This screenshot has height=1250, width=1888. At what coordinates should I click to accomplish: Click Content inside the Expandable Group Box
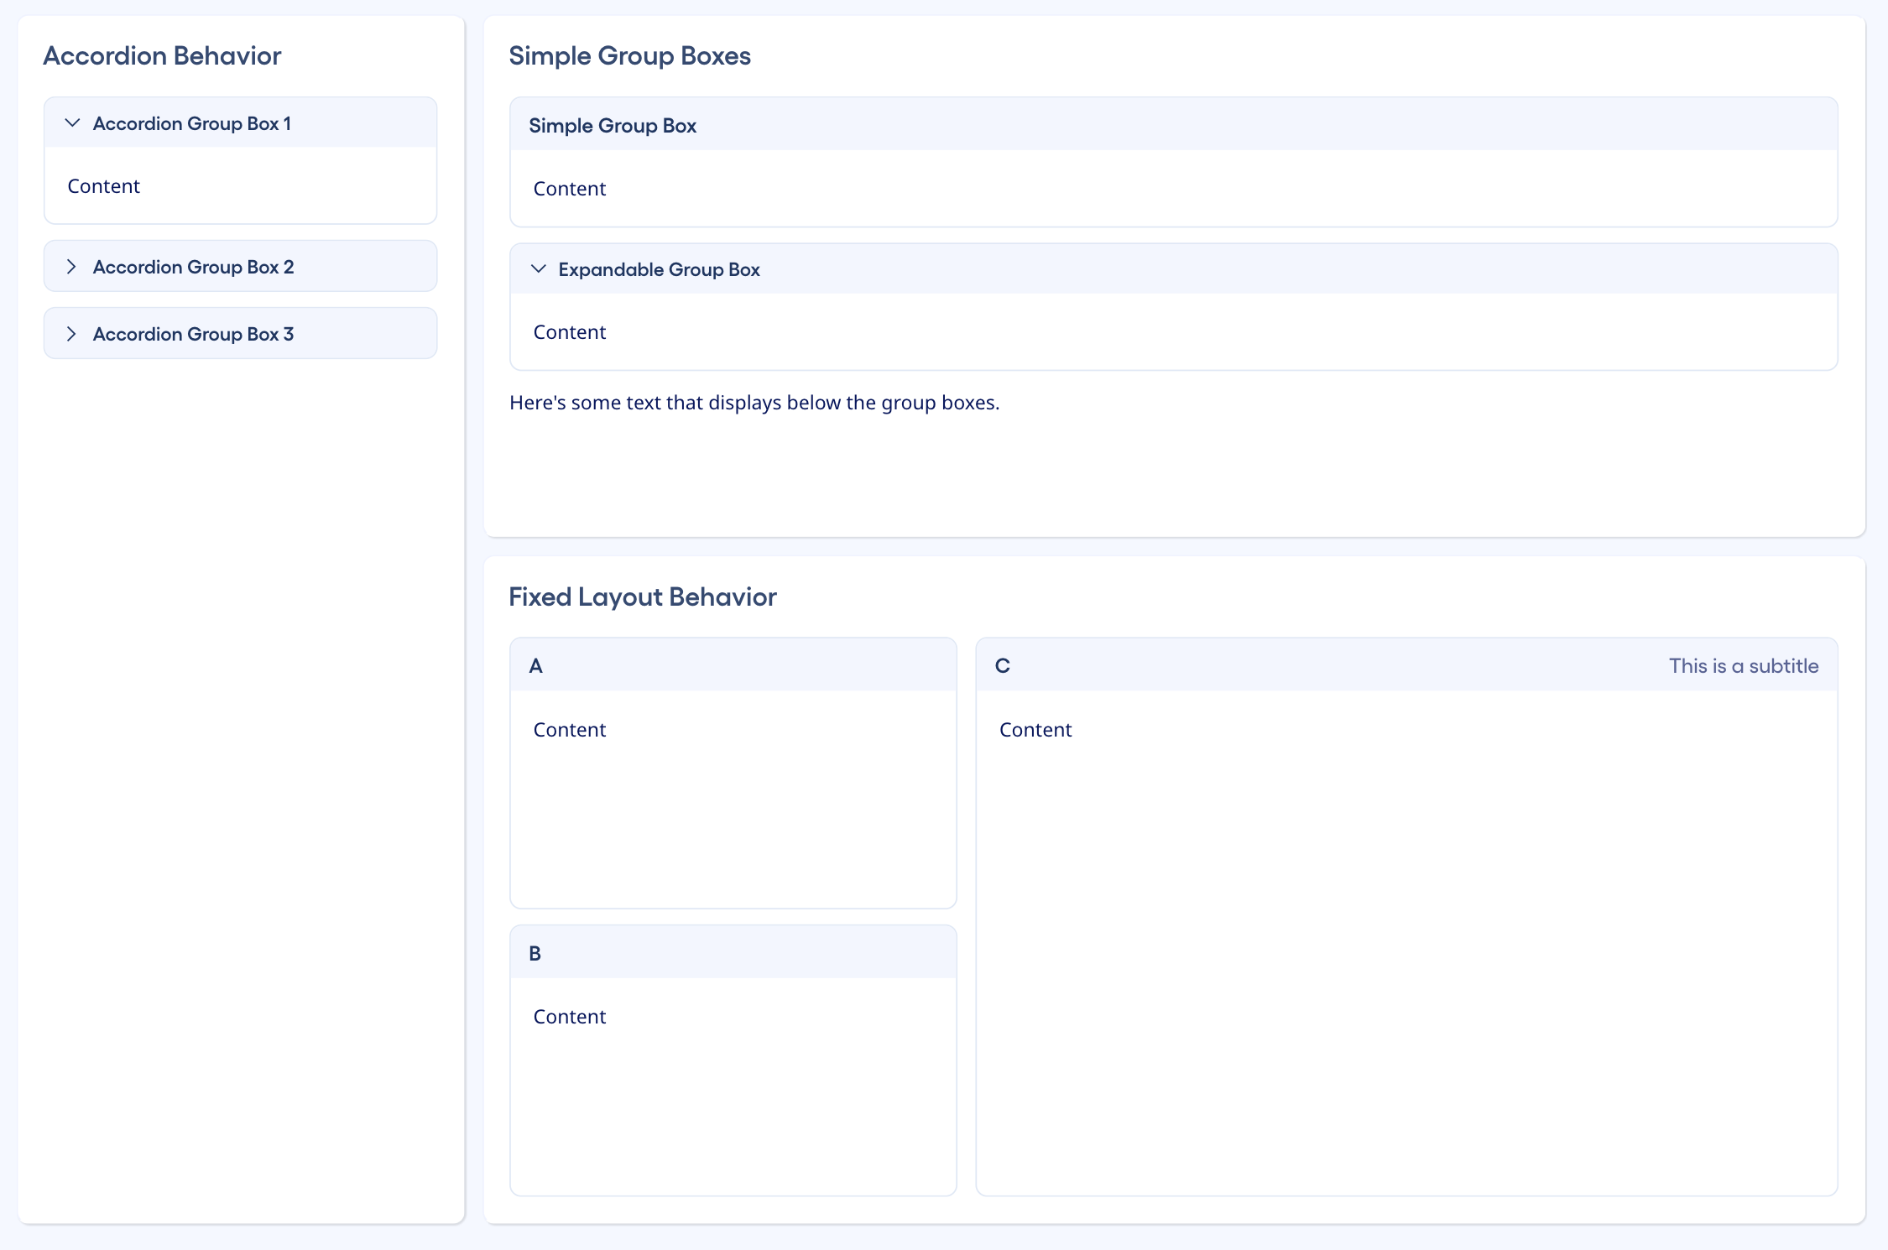569,332
